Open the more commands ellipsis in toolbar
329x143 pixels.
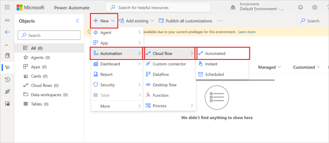click(x=220, y=21)
